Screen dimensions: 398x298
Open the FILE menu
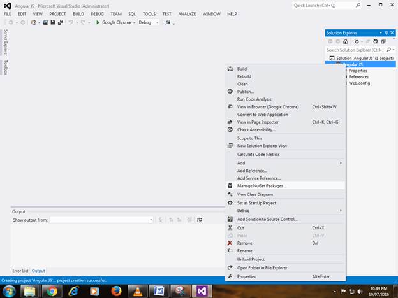pyautogui.click(x=8, y=14)
